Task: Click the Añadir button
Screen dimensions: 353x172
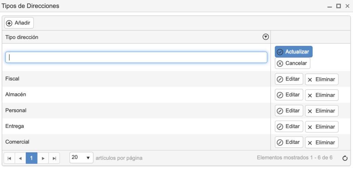Action: click(x=19, y=23)
